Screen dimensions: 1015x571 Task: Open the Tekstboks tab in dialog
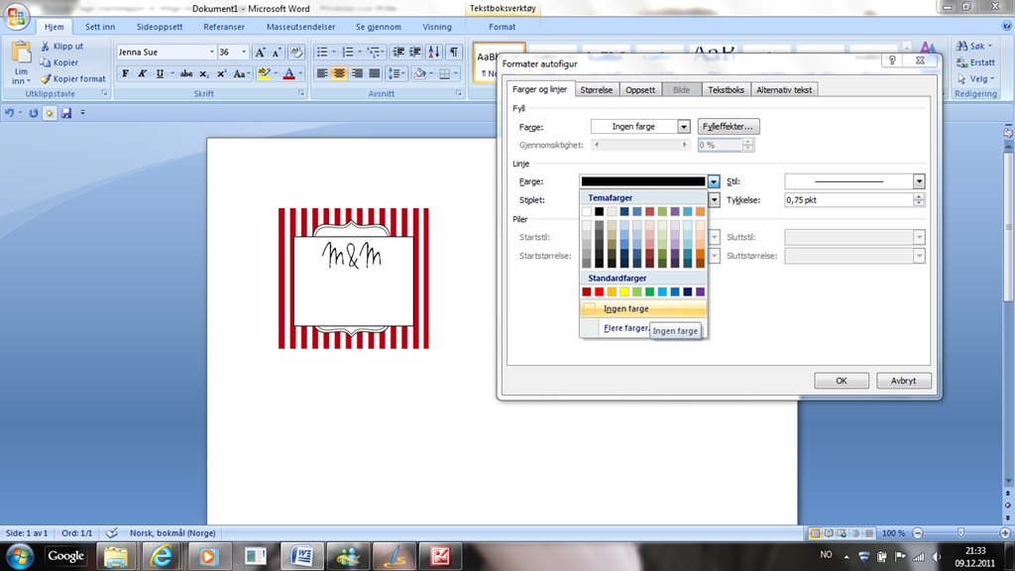726,90
